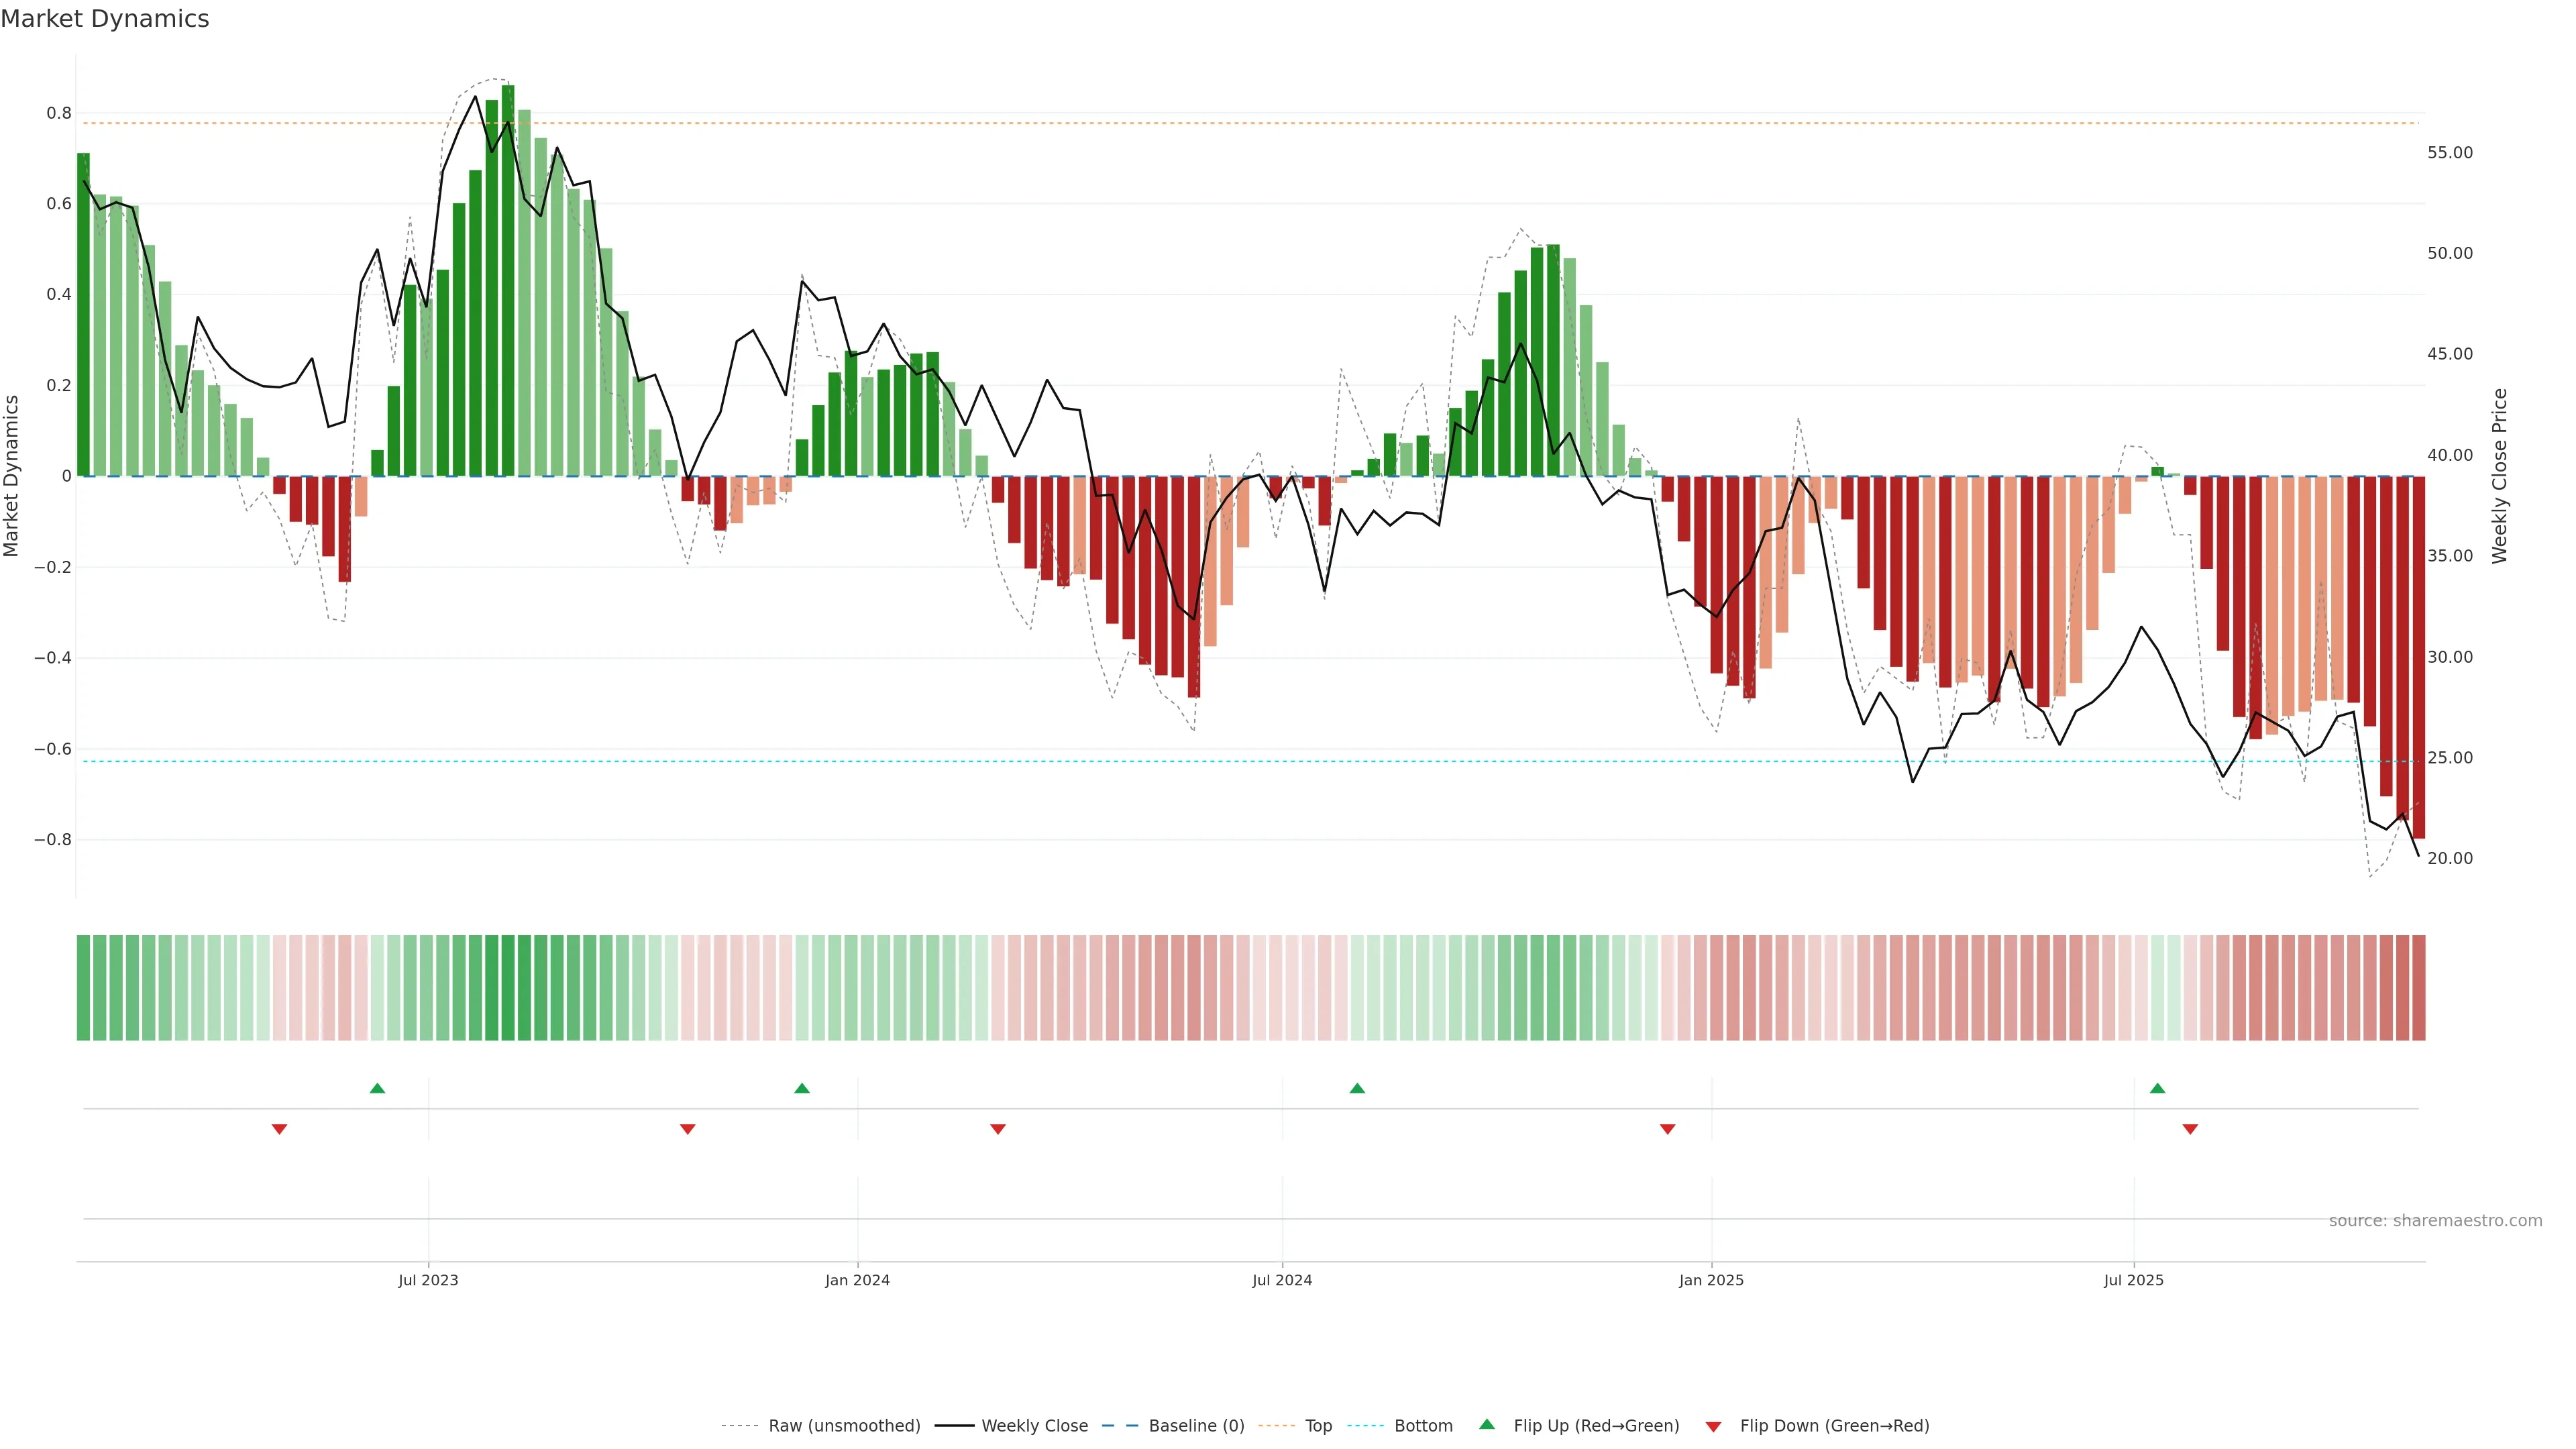Click the Jul 2023 axis label
The height and width of the screenshot is (1449, 2576).
[428, 1280]
